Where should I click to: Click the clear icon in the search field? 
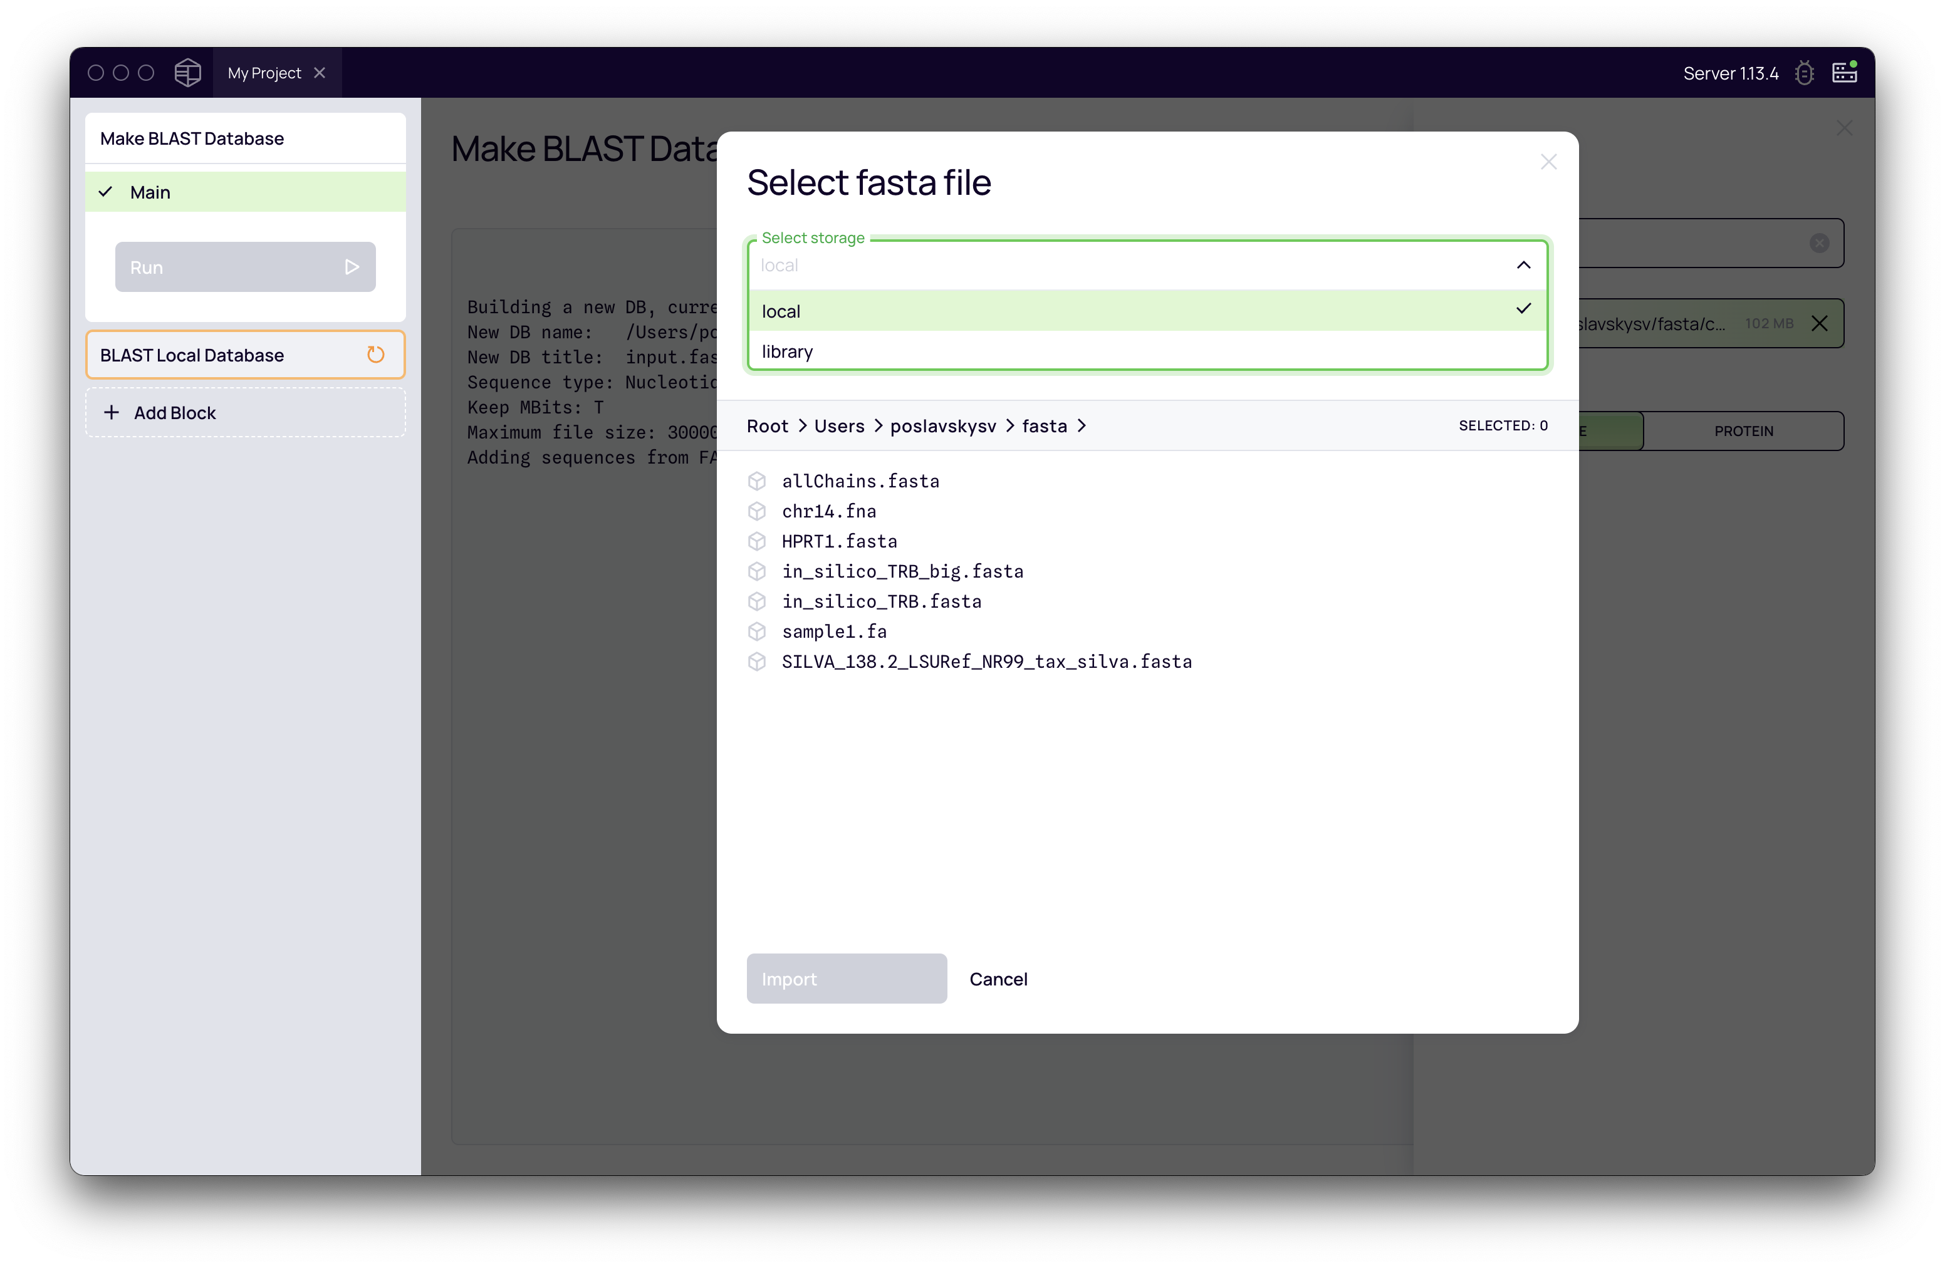point(1819,242)
